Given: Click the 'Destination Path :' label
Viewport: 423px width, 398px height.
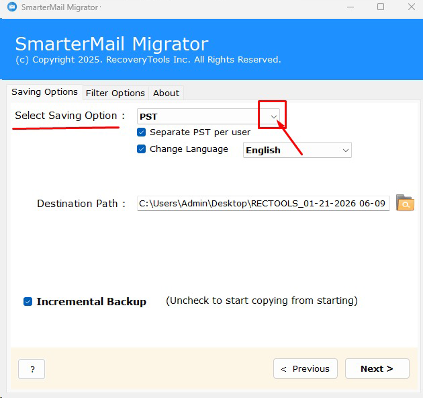Looking at the screenshot, I should click(81, 204).
